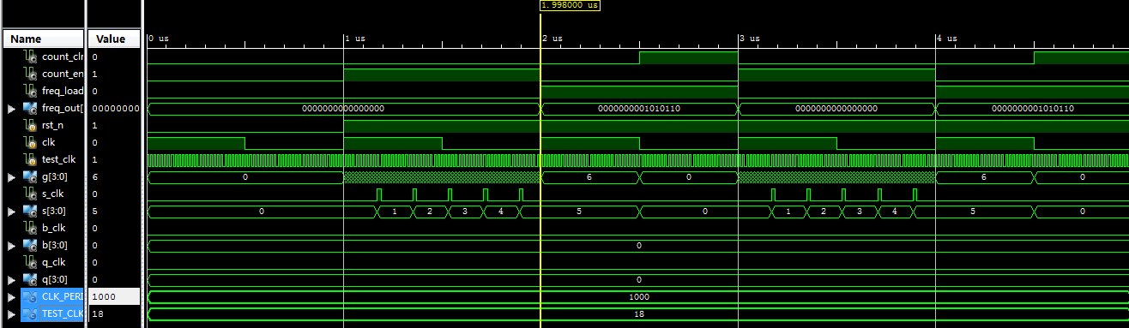Click the s[3:0] bus icon

pyautogui.click(x=29, y=211)
